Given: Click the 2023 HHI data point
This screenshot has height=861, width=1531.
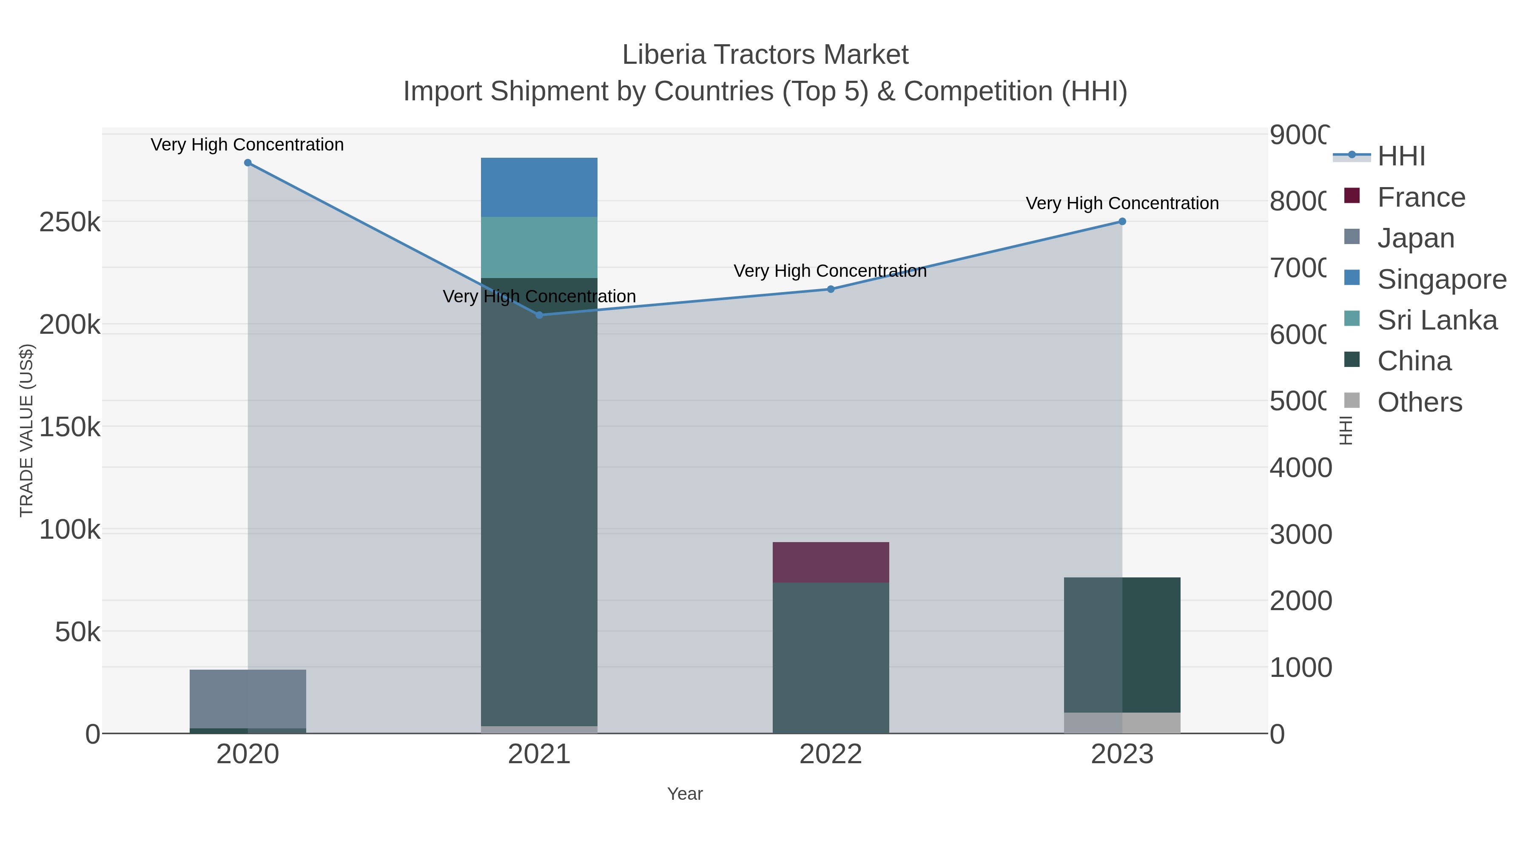Looking at the screenshot, I should point(1122,222).
